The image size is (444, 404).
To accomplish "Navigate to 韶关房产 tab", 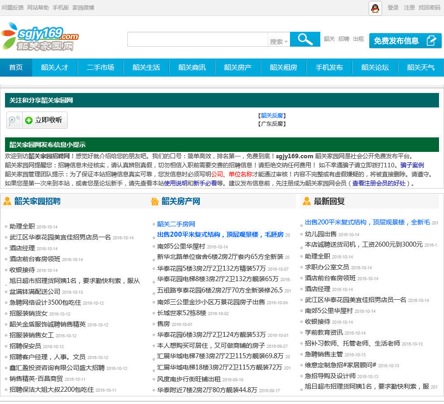I will tap(238, 68).
